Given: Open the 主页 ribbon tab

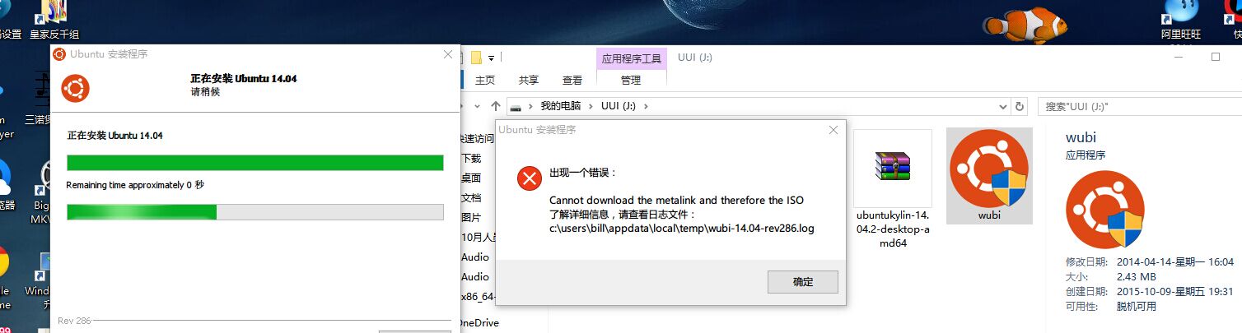Looking at the screenshot, I should pyautogui.click(x=485, y=80).
